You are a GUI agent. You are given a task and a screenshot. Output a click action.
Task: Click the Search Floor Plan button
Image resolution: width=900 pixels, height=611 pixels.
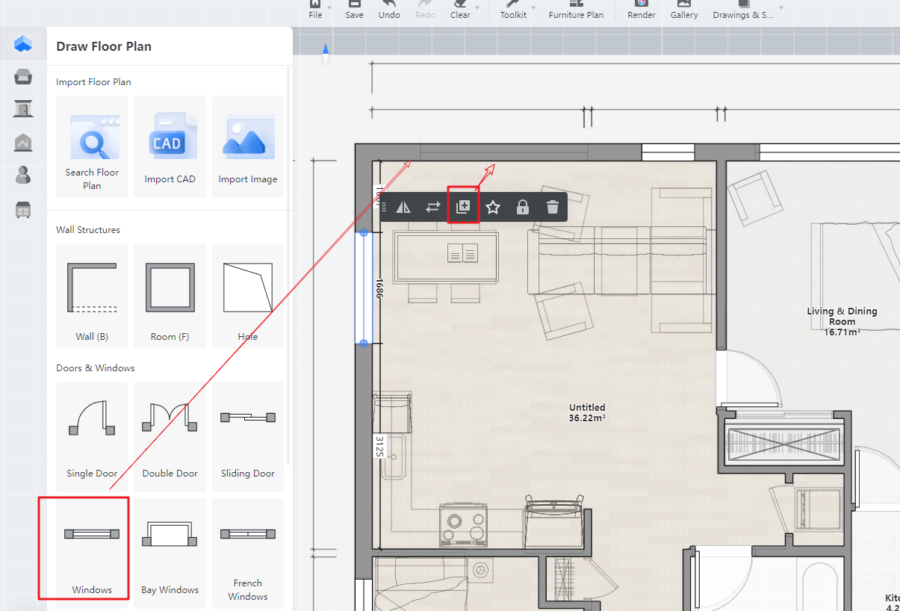pos(92,147)
